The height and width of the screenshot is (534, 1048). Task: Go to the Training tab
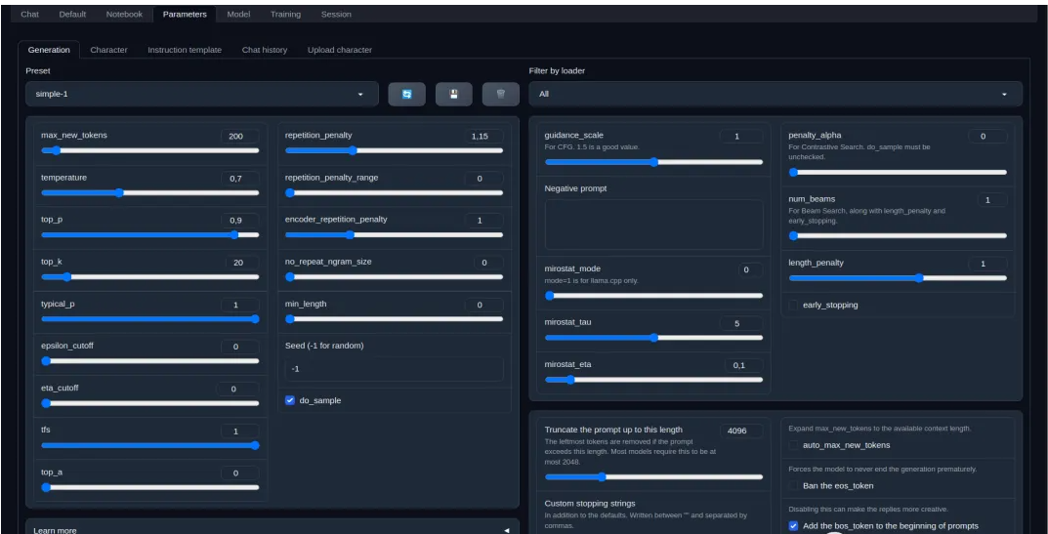[285, 14]
